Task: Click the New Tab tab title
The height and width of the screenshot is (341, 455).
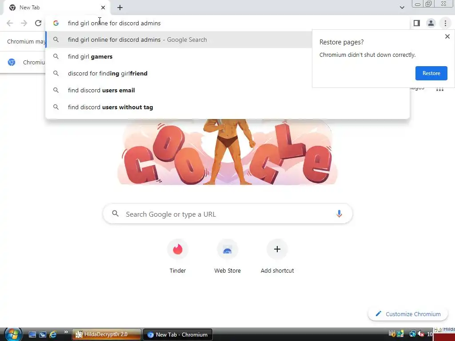Action: point(30,8)
